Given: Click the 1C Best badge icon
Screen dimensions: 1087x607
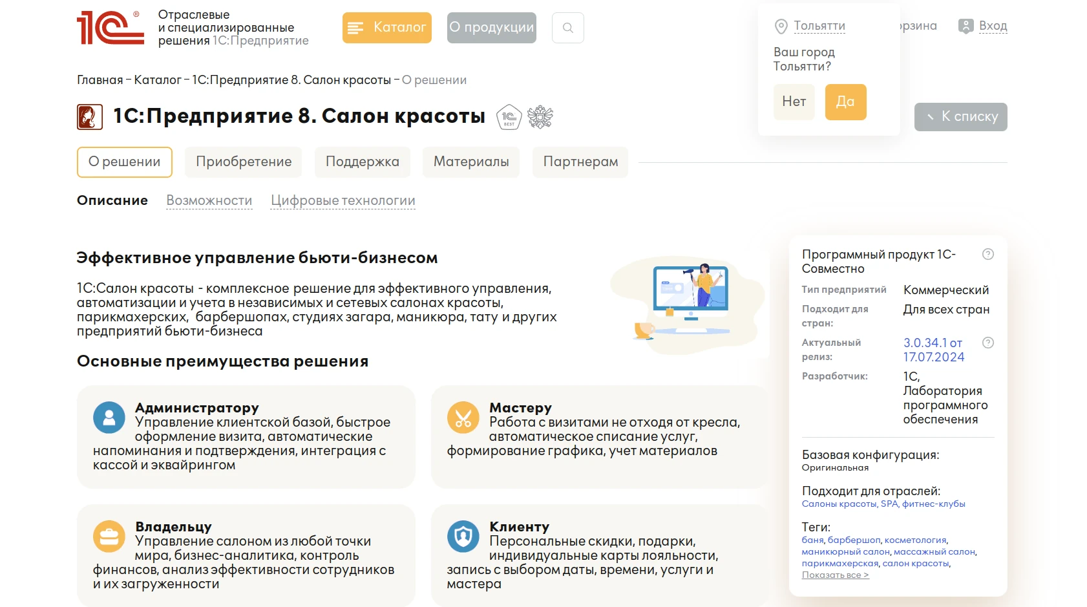Looking at the screenshot, I should [x=509, y=117].
